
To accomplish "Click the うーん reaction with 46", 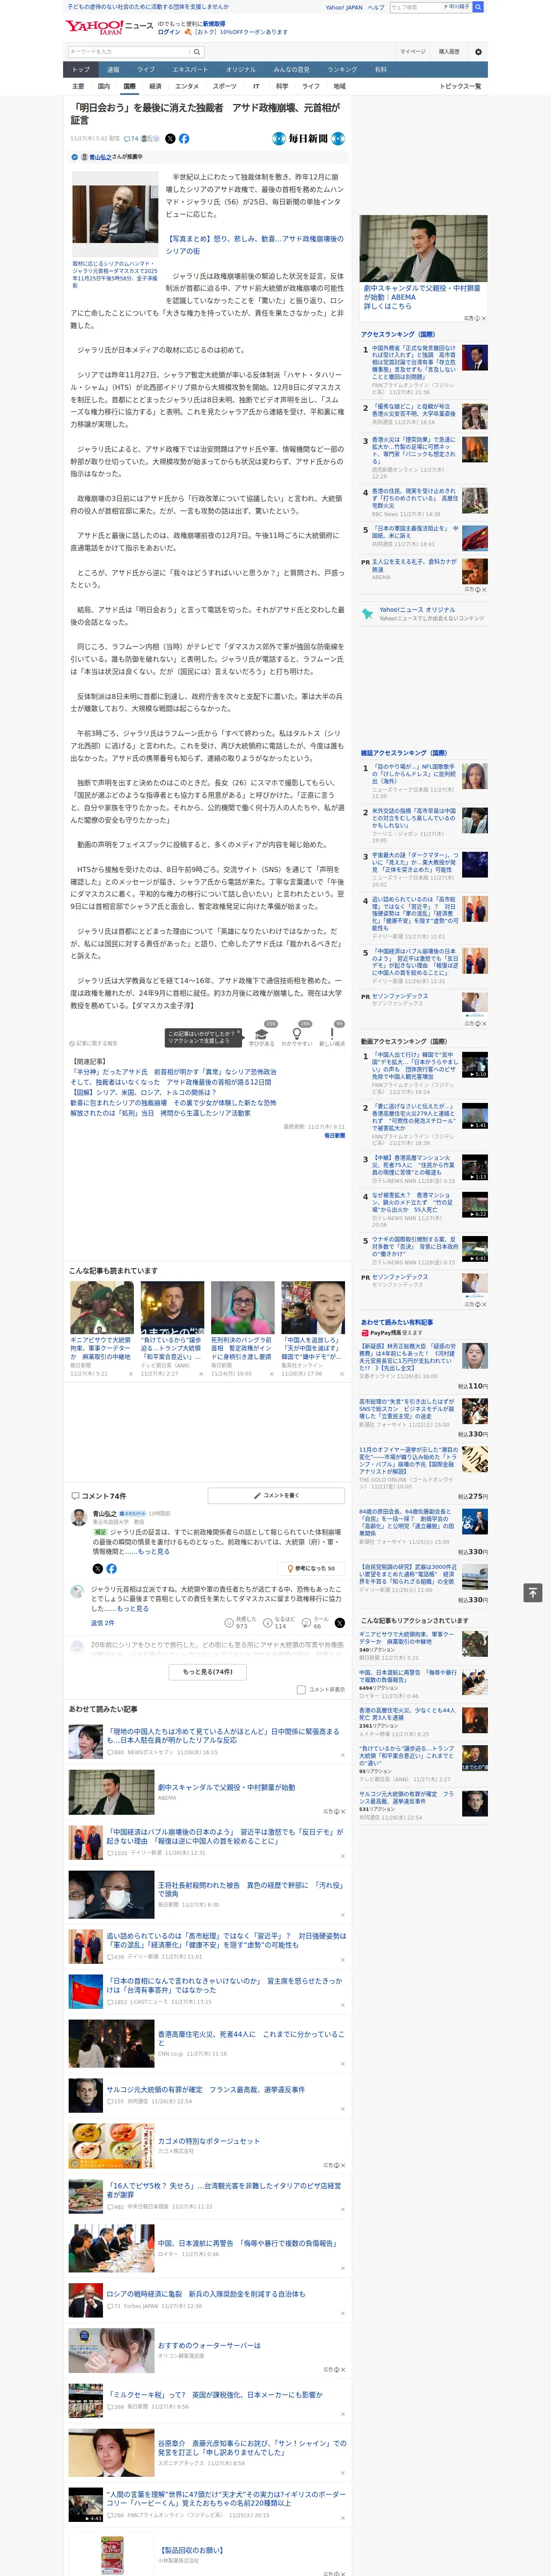I will pyautogui.click(x=316, y=1622).
